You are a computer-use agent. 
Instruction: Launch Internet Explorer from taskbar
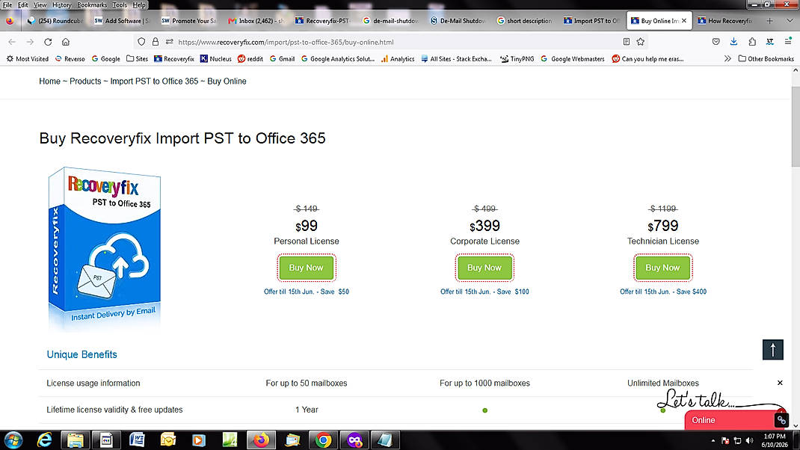click(44, 440)
